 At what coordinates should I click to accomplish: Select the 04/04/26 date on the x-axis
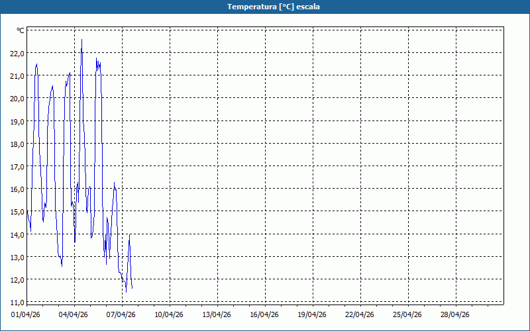tap(74, 315)
